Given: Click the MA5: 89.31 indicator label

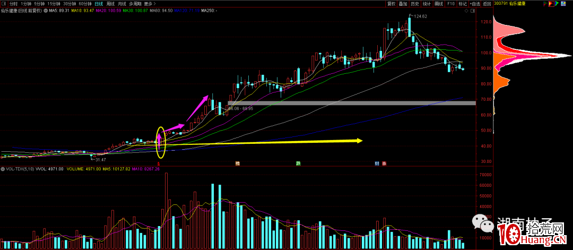Looking at the screenshot, I should tap(59, 11).
